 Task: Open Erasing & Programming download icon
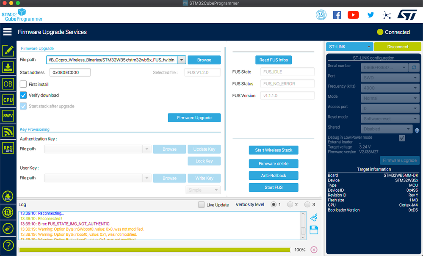click(8, 67)
